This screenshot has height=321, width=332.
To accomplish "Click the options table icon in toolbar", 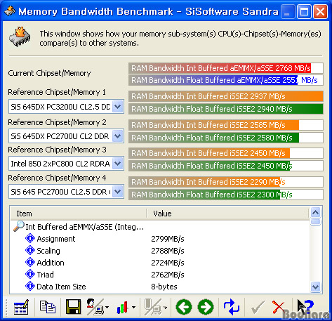I will 21,307.
